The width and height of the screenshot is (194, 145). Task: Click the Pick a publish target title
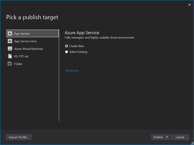(x=32, y=17)
